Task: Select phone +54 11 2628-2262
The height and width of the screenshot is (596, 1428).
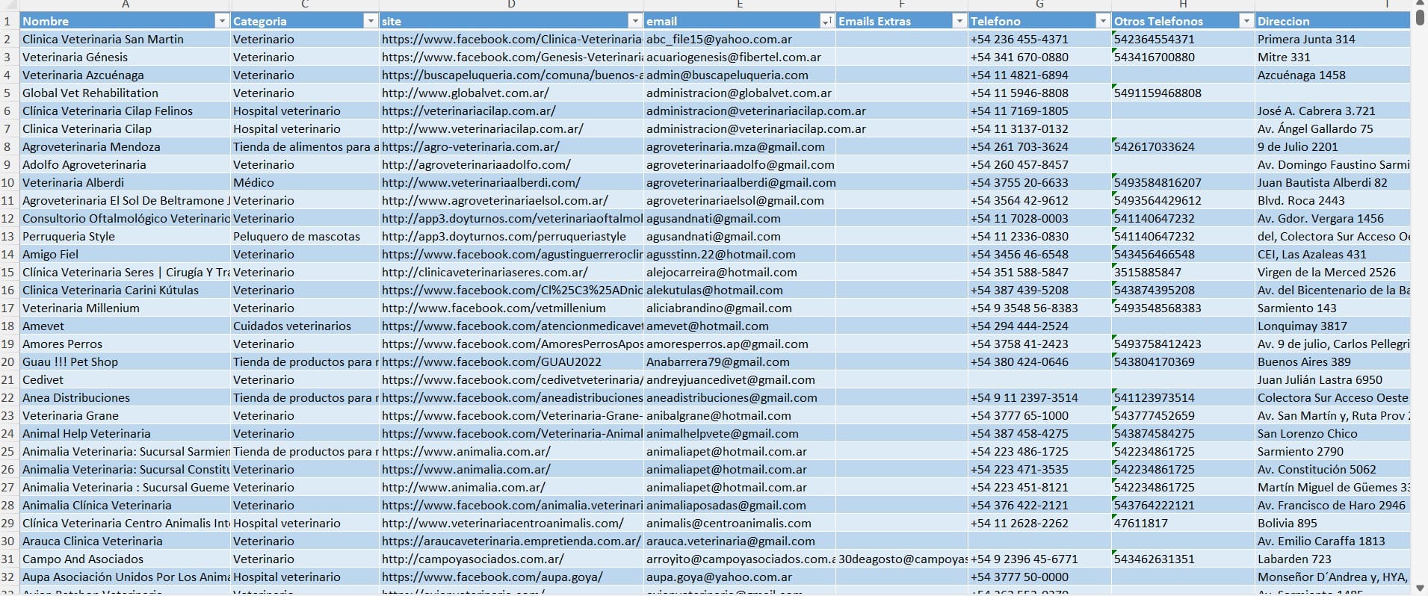Action: pos(1039,523)
